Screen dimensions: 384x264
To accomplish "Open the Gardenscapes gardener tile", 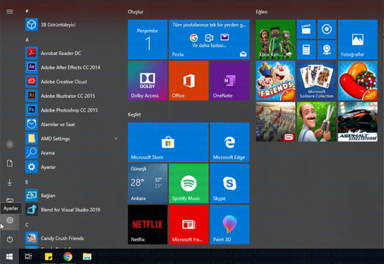I will pyautogui.click(x=317, y=122).
